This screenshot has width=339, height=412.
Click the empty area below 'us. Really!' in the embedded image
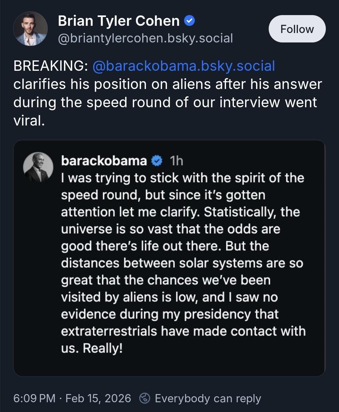pyautogui.click(x=169, y=365)
